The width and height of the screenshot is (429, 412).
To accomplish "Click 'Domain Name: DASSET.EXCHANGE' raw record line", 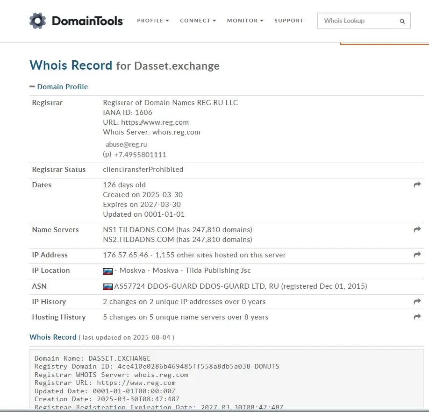I will [x=93, y=358].
